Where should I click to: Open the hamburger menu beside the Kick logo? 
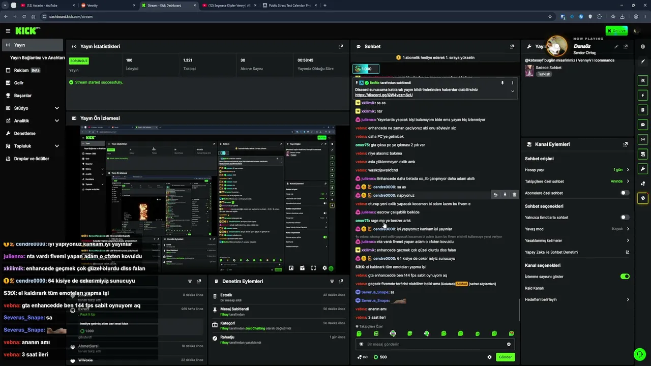coord(8,31)
